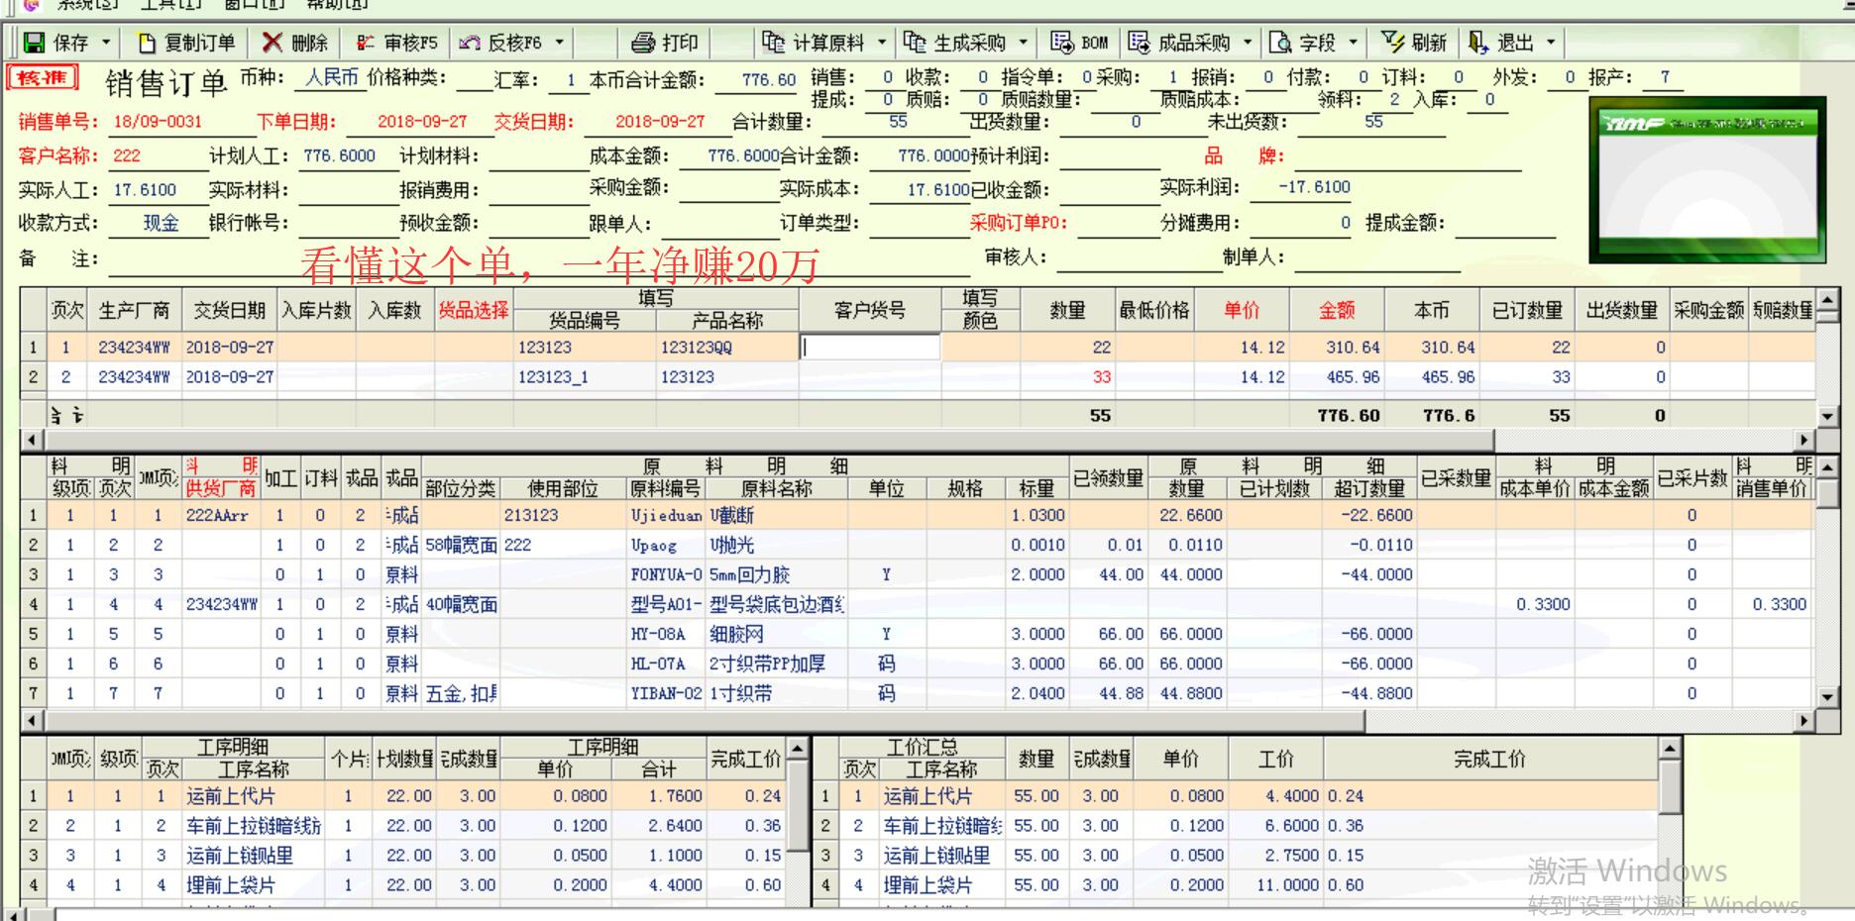1855x921 pixels.
Task: Click the order grid scroll-right arrow
Action: [x=1805, y=440]
